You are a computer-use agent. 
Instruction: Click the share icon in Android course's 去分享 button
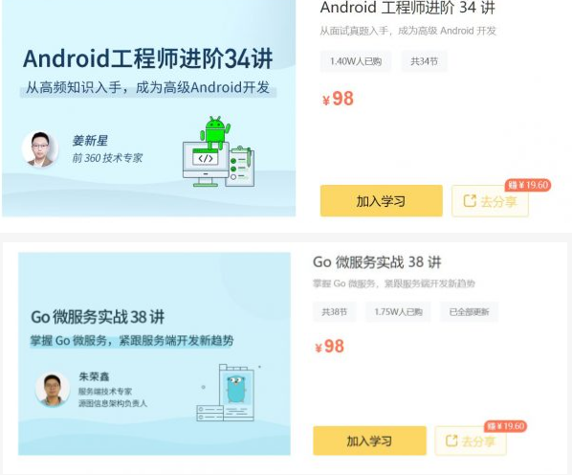click(x=470, y=200)
